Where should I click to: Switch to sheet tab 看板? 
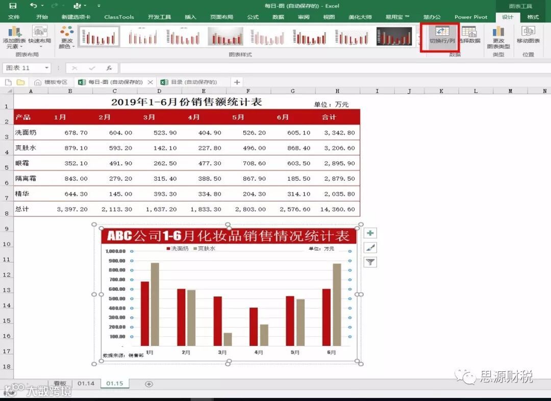pos(60,384)
